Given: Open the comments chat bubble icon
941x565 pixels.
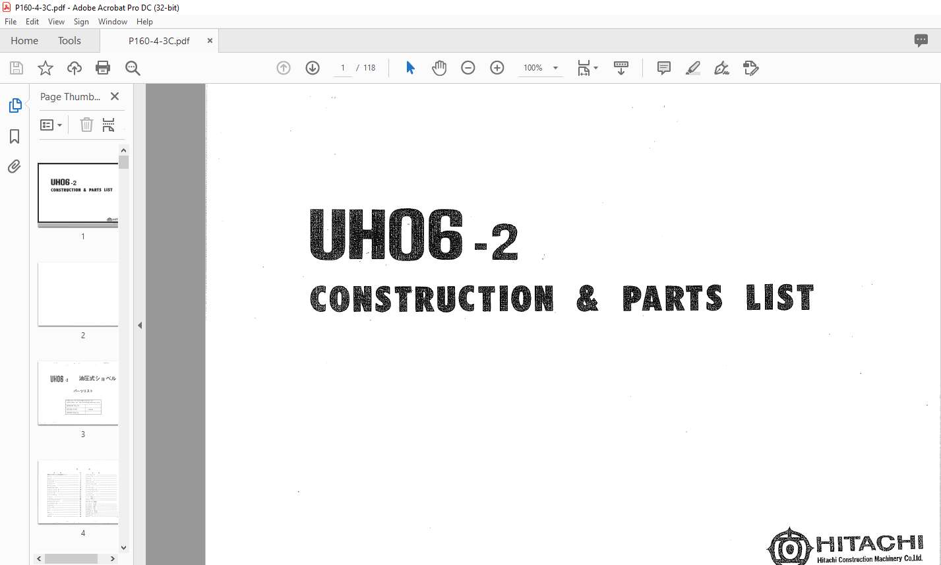Looking at the screenshot, I should 921,40.
